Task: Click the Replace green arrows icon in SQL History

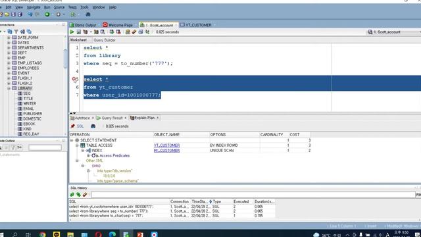Action: (x=78, y=195)
